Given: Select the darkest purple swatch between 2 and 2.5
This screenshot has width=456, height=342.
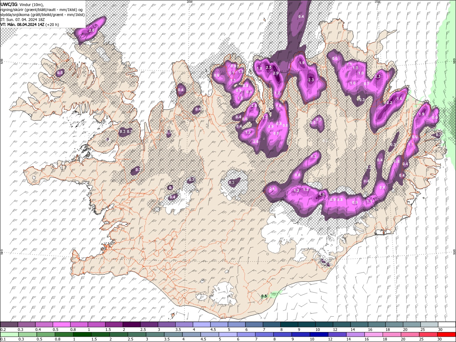Looking at the screenshot, I should click(131, 325).
